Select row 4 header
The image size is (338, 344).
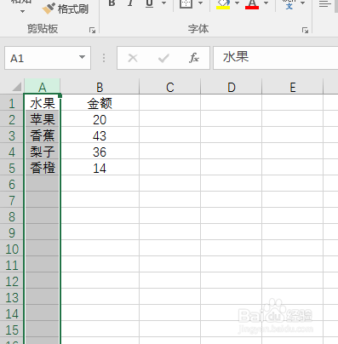pyautogui.click(x=12, y=152)
